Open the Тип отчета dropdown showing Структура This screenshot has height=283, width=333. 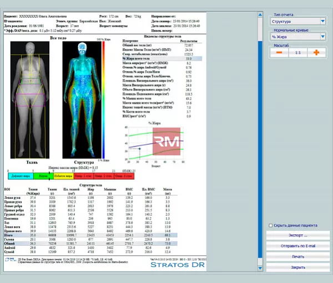[x=298, y=22]
